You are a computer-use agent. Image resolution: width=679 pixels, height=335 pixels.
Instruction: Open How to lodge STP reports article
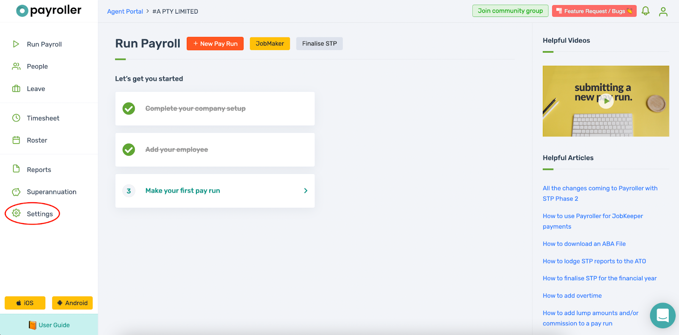(595, 261)
